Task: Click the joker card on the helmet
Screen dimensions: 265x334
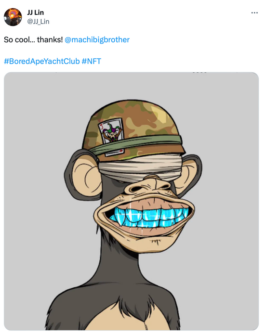Action: coord(111,136)
